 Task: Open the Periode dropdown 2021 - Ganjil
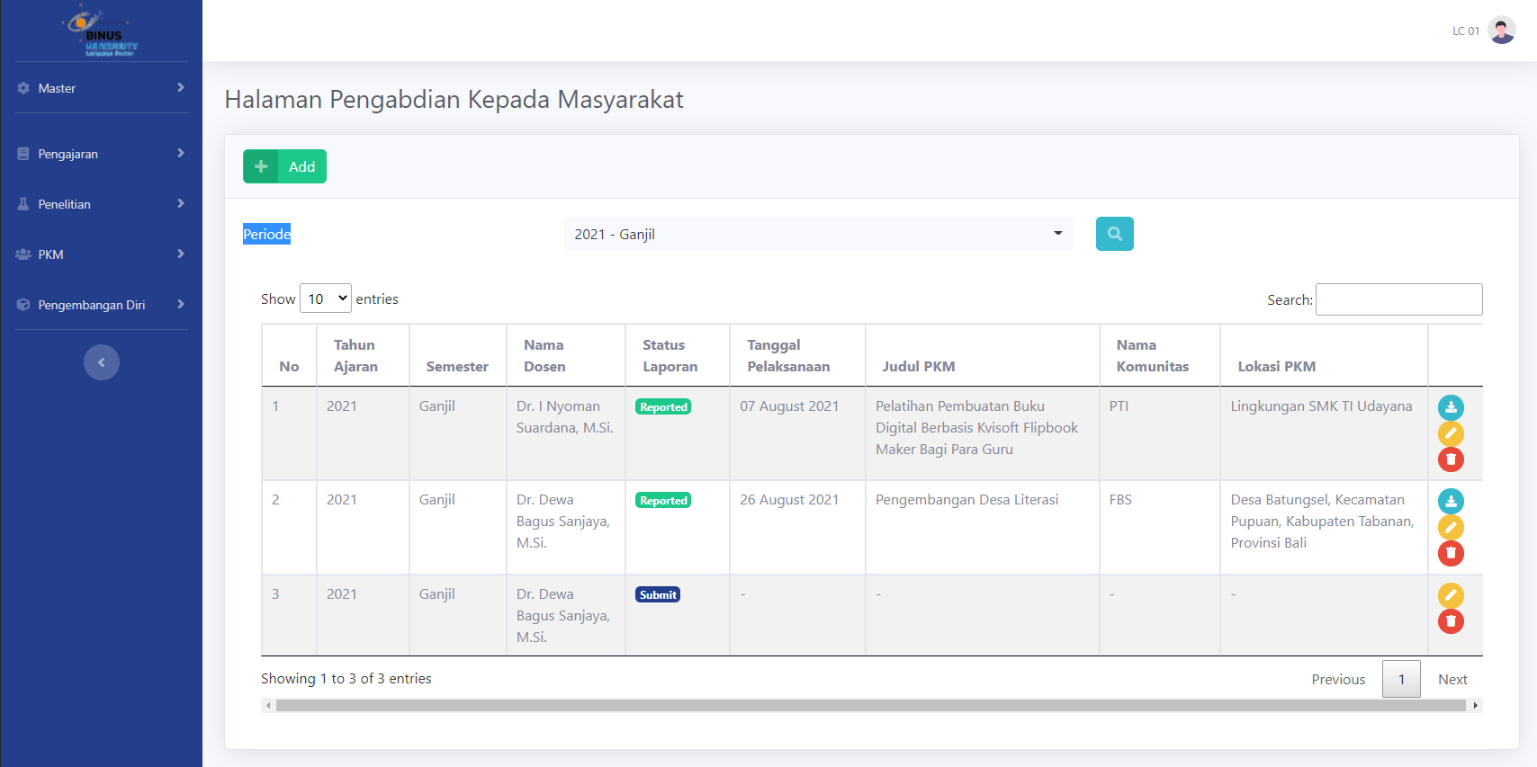pos(818,234)
